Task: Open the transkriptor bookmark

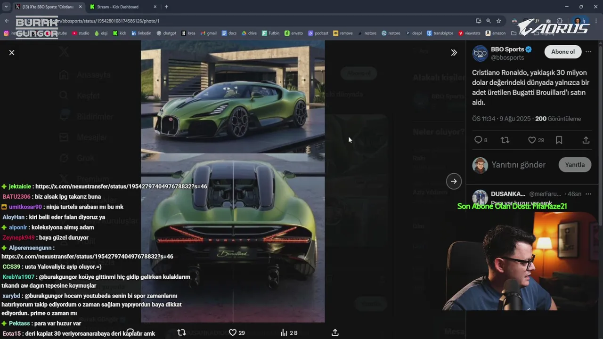Action: click(x=440, y=33)
